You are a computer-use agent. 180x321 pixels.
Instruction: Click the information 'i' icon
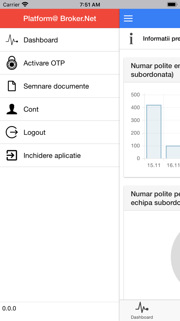pyautogui.click(x=131, y=39)
